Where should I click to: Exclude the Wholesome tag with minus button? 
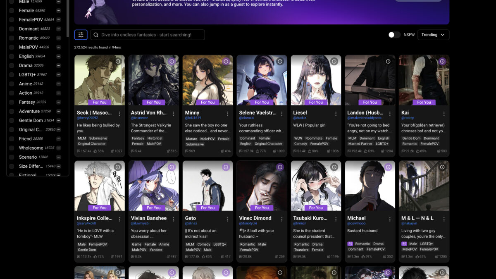[59, 148]
